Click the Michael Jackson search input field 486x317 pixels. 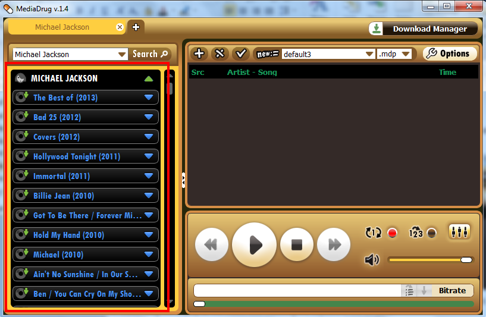(65, 55)
